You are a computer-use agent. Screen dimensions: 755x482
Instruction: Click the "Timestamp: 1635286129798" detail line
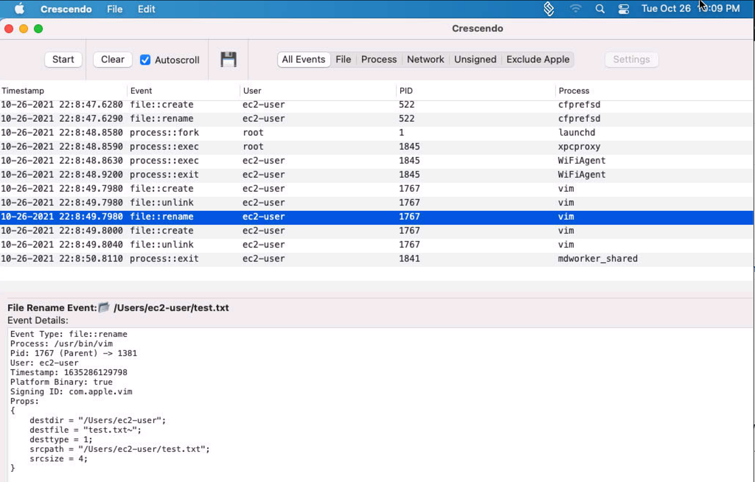pos(69,373)
